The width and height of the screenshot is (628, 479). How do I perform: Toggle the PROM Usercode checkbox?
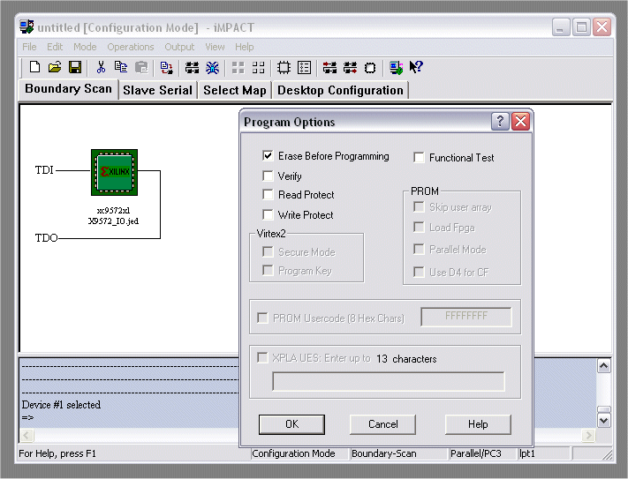coord(262,318)
